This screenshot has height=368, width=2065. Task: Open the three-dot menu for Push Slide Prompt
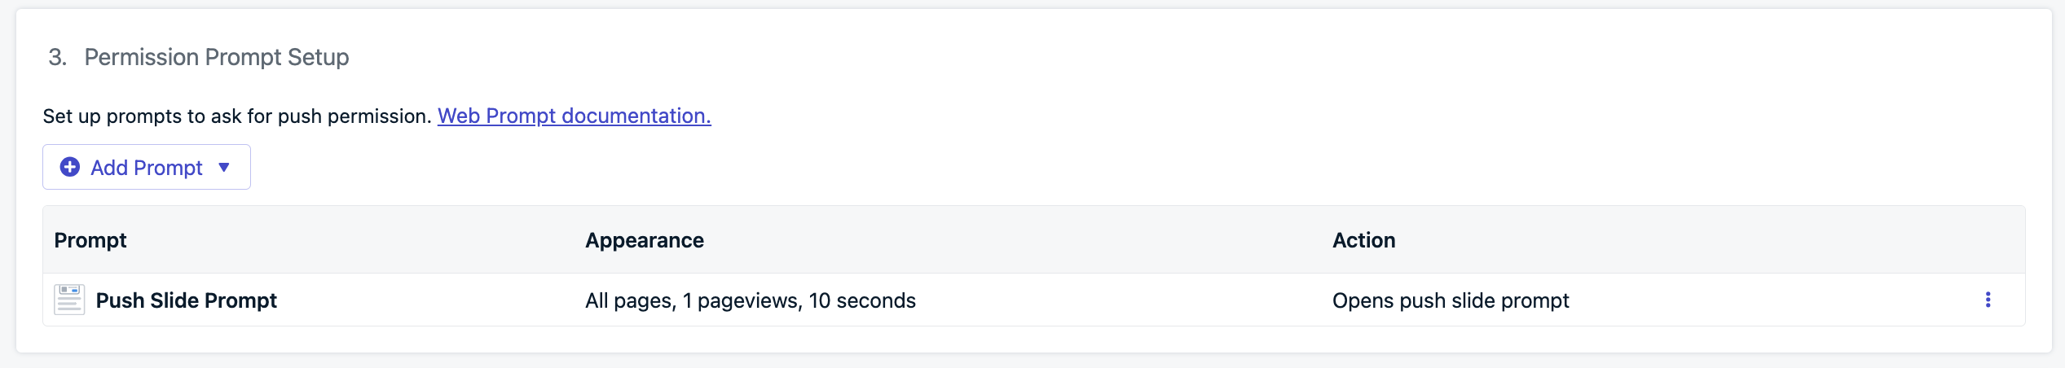(x=1988, y=300)
